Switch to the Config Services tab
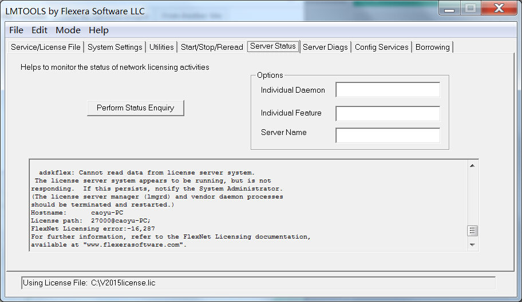 point(382,47)
